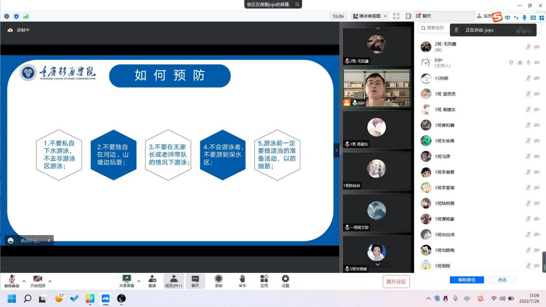
Task: Click the green network signal status icon
Action: click(x=26, y=16)
